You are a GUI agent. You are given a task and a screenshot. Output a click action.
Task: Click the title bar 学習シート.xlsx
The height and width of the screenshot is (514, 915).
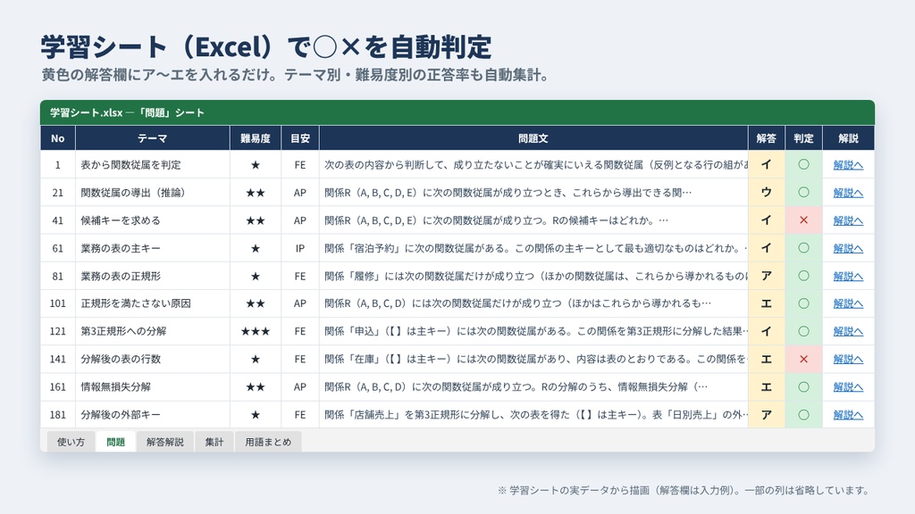pos(457,112)
